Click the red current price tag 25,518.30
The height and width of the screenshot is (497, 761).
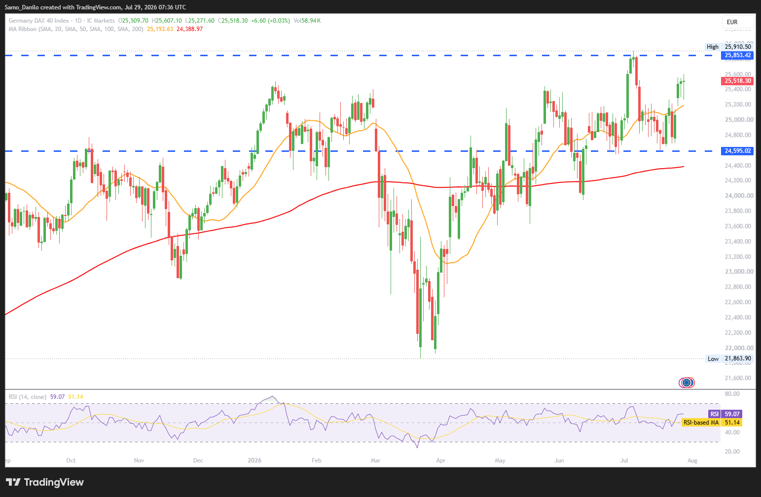pos(738,81)
